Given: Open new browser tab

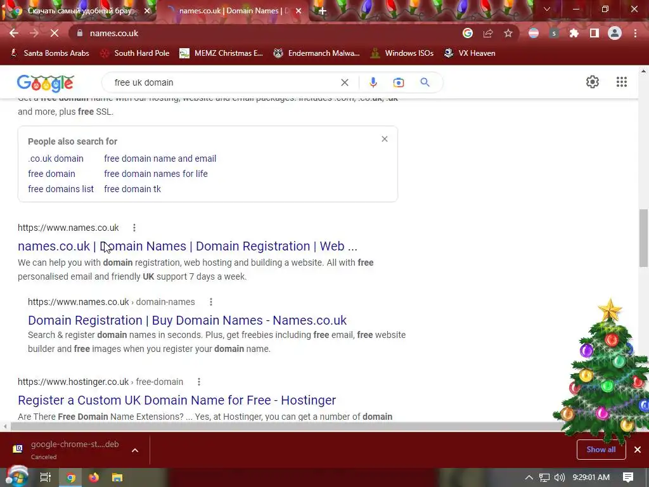Looking at the screenshot, I should (323, 11).
